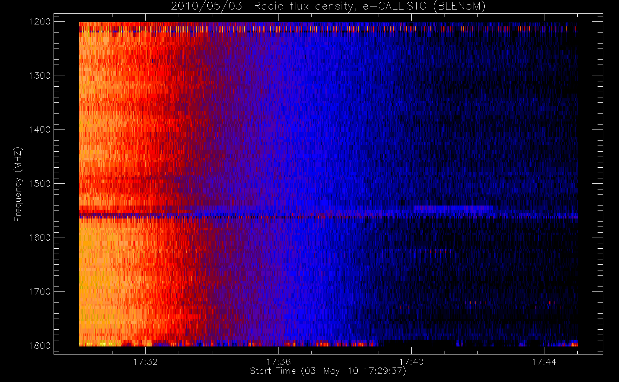Click the 1700 frequency tick label

(40, 292)
